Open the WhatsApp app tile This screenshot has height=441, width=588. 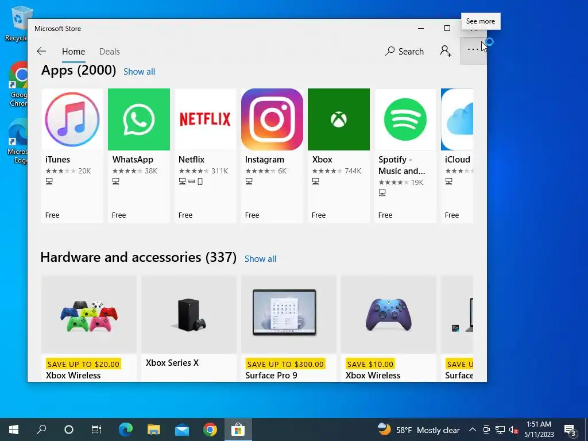coord(139,156)
